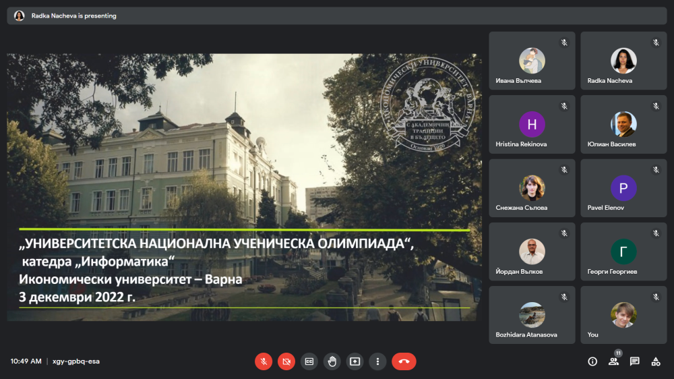The height and width of the screenshot is (379, 674).
Task: Click muted mic icon on Bozhidara Atanasova tile
Action: pyautogui.click(x=564, y=297)
